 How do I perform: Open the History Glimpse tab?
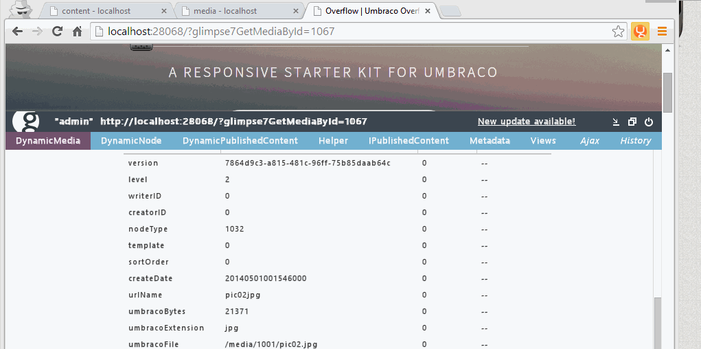point(635,141)
